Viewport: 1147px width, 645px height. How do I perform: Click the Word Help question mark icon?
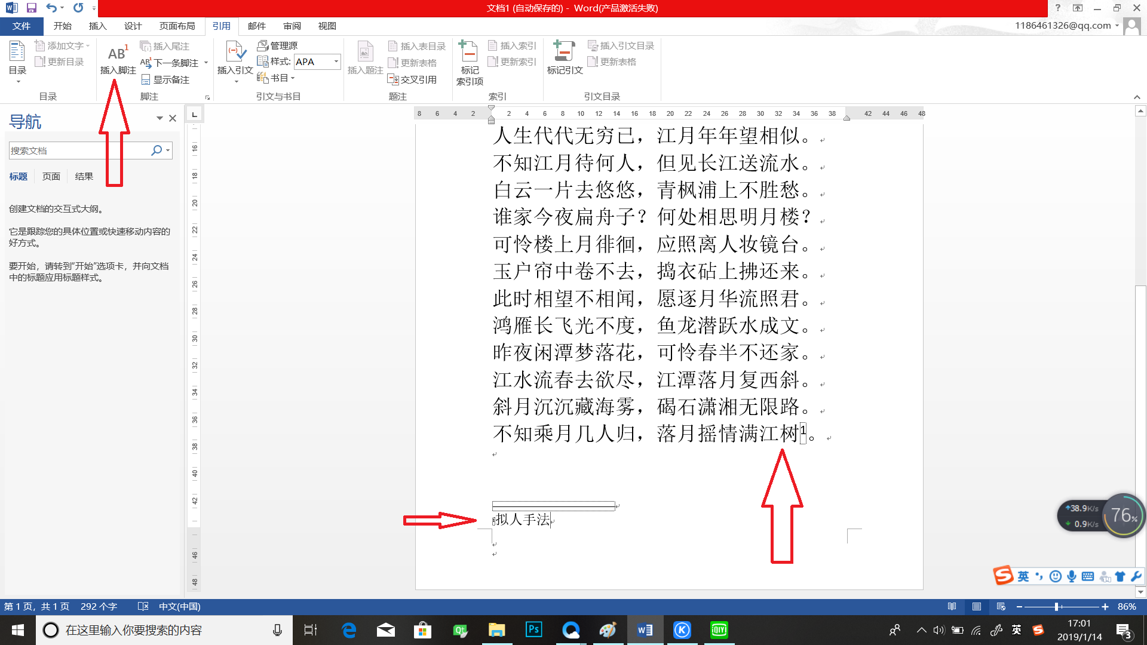(x=1057, y=8)
